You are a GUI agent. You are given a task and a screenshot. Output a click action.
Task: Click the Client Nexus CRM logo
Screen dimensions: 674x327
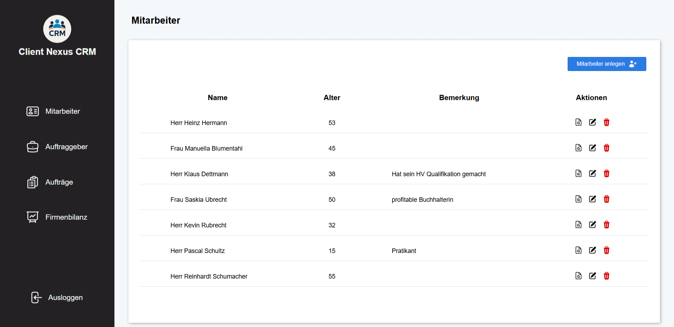coord(57,29)
